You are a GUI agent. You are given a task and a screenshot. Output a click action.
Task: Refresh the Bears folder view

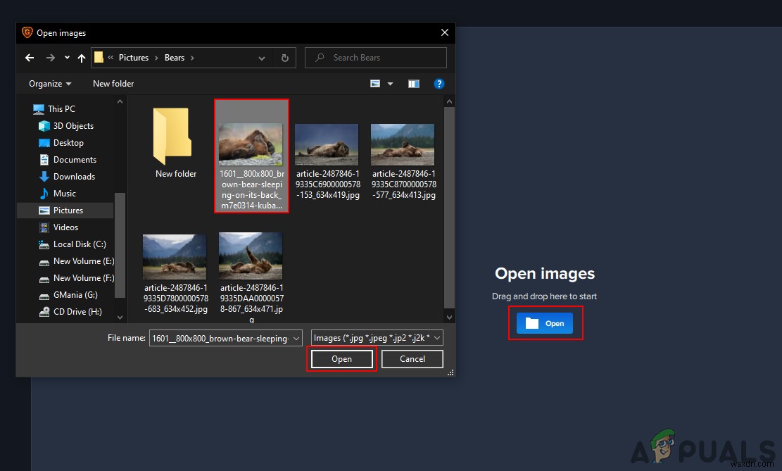[285, 58]
